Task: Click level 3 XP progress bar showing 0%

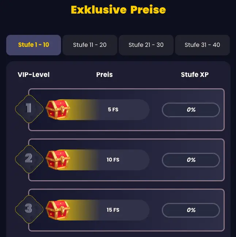Action: click(191, 210)
